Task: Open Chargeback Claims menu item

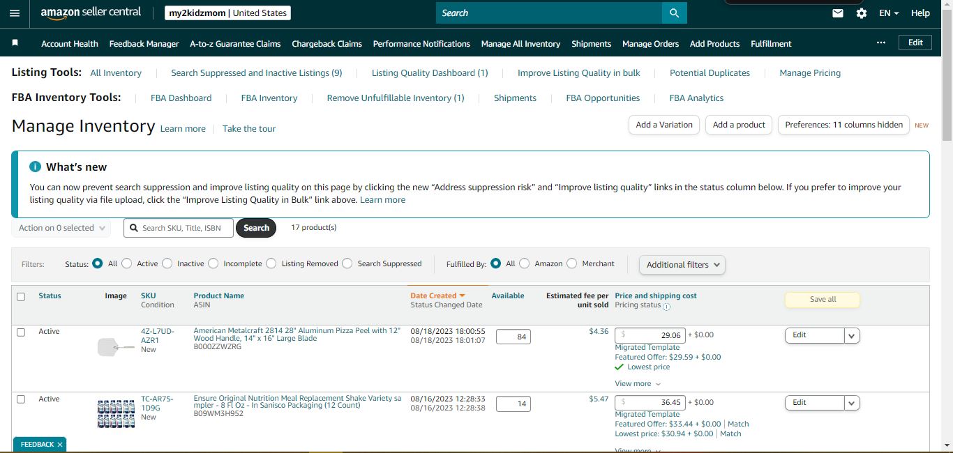Action: coord(327,43)
